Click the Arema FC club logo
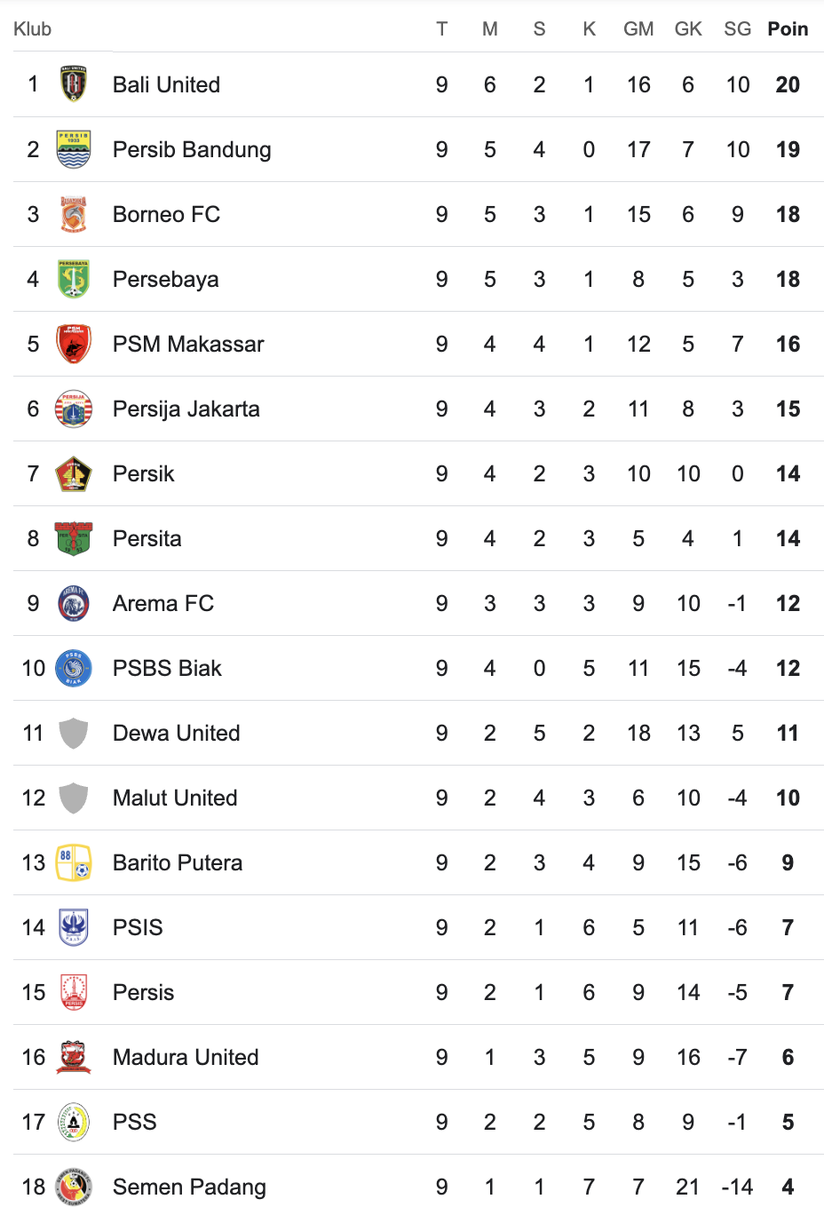Image resolution: width=824 pixels, height=1231 pixels. (74, 603)
